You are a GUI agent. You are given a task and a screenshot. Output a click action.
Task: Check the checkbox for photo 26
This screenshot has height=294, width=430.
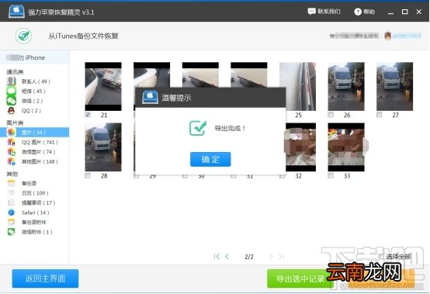(331, 115)
